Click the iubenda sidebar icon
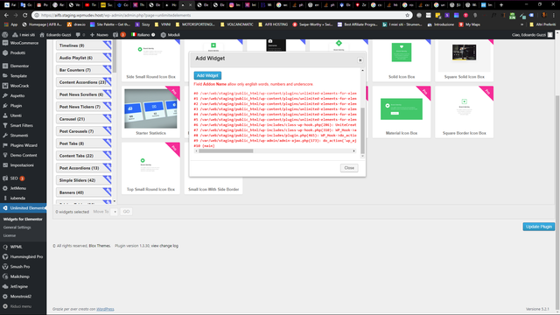The width and height of the screenshot is (560, 315). click(5, 199)
